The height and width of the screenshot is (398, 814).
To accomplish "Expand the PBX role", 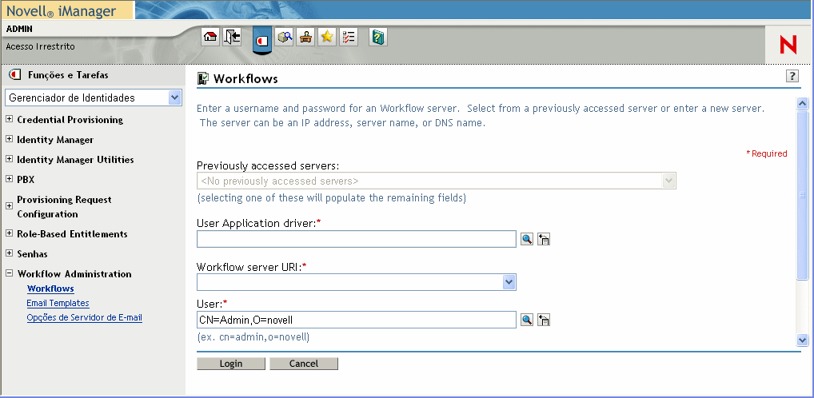I will click(x=9, y=179).
